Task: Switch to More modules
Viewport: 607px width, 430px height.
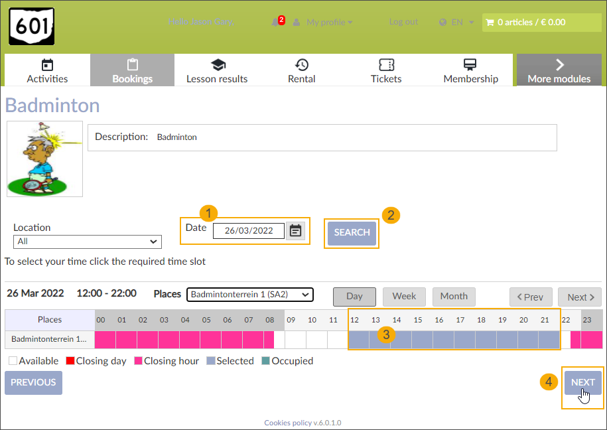Action: click(x=559, y=70)
